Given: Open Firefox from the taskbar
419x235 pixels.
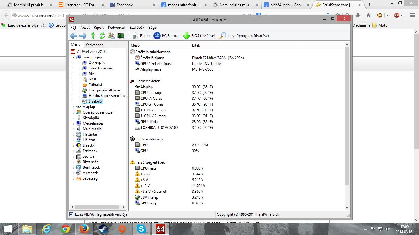Looking at the screenshot, I should (x=84, y=229).
